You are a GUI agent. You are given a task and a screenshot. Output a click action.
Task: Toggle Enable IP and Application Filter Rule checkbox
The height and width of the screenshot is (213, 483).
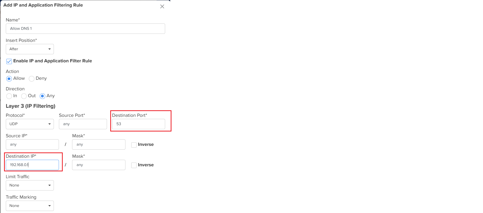(x=9, y=61)
